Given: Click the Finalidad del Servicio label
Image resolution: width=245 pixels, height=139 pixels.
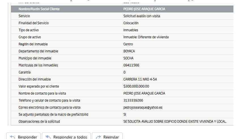Looking at the screenshot, I should tap(34, 23).
